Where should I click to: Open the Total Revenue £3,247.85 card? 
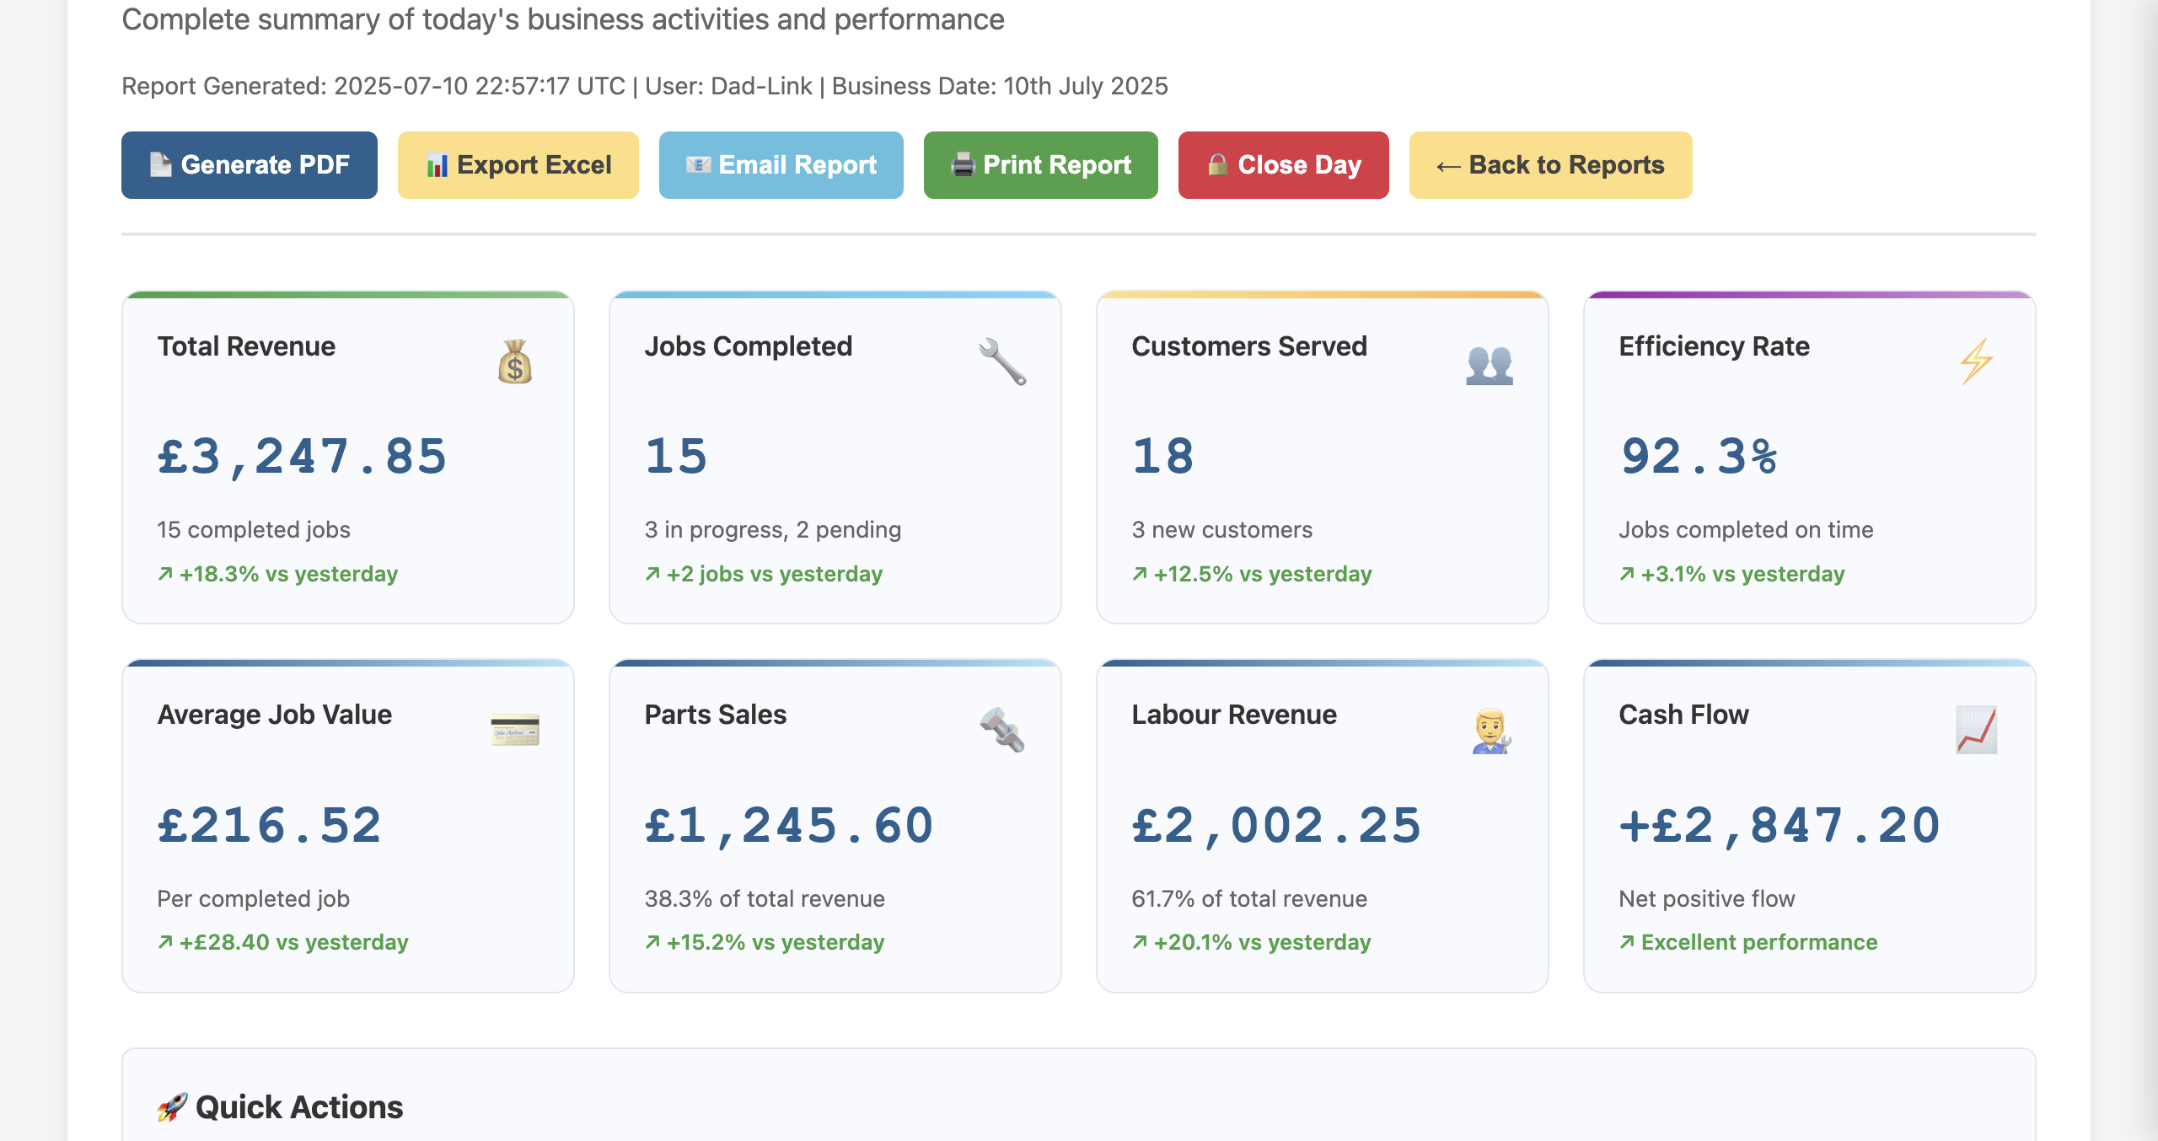point(347,458)
